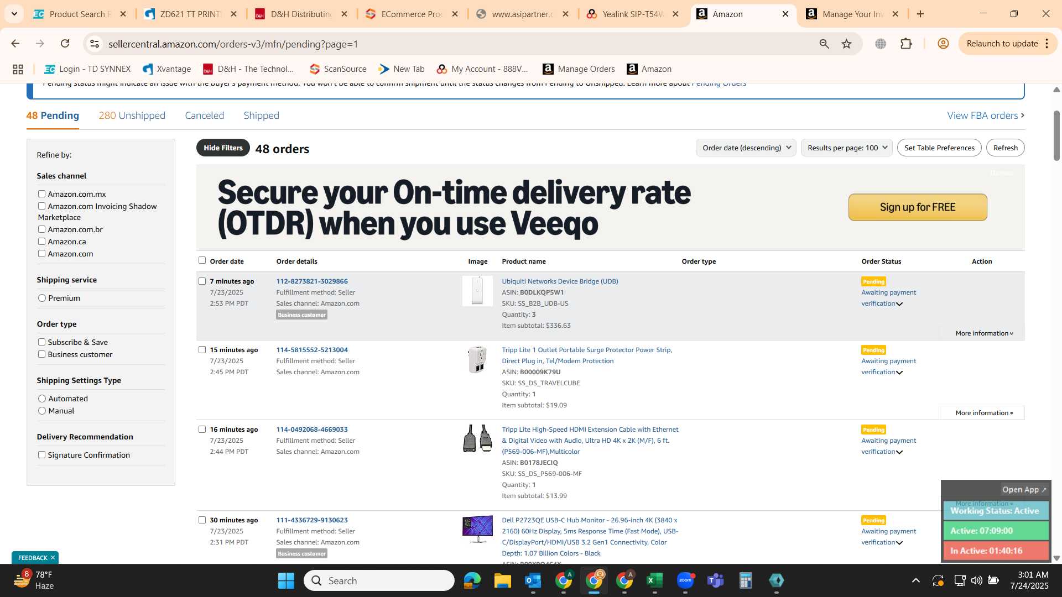Check the Amazon.com.mx sales channel
The image size is (1062, 597).
pyautogui.click(x=41, y=193)
